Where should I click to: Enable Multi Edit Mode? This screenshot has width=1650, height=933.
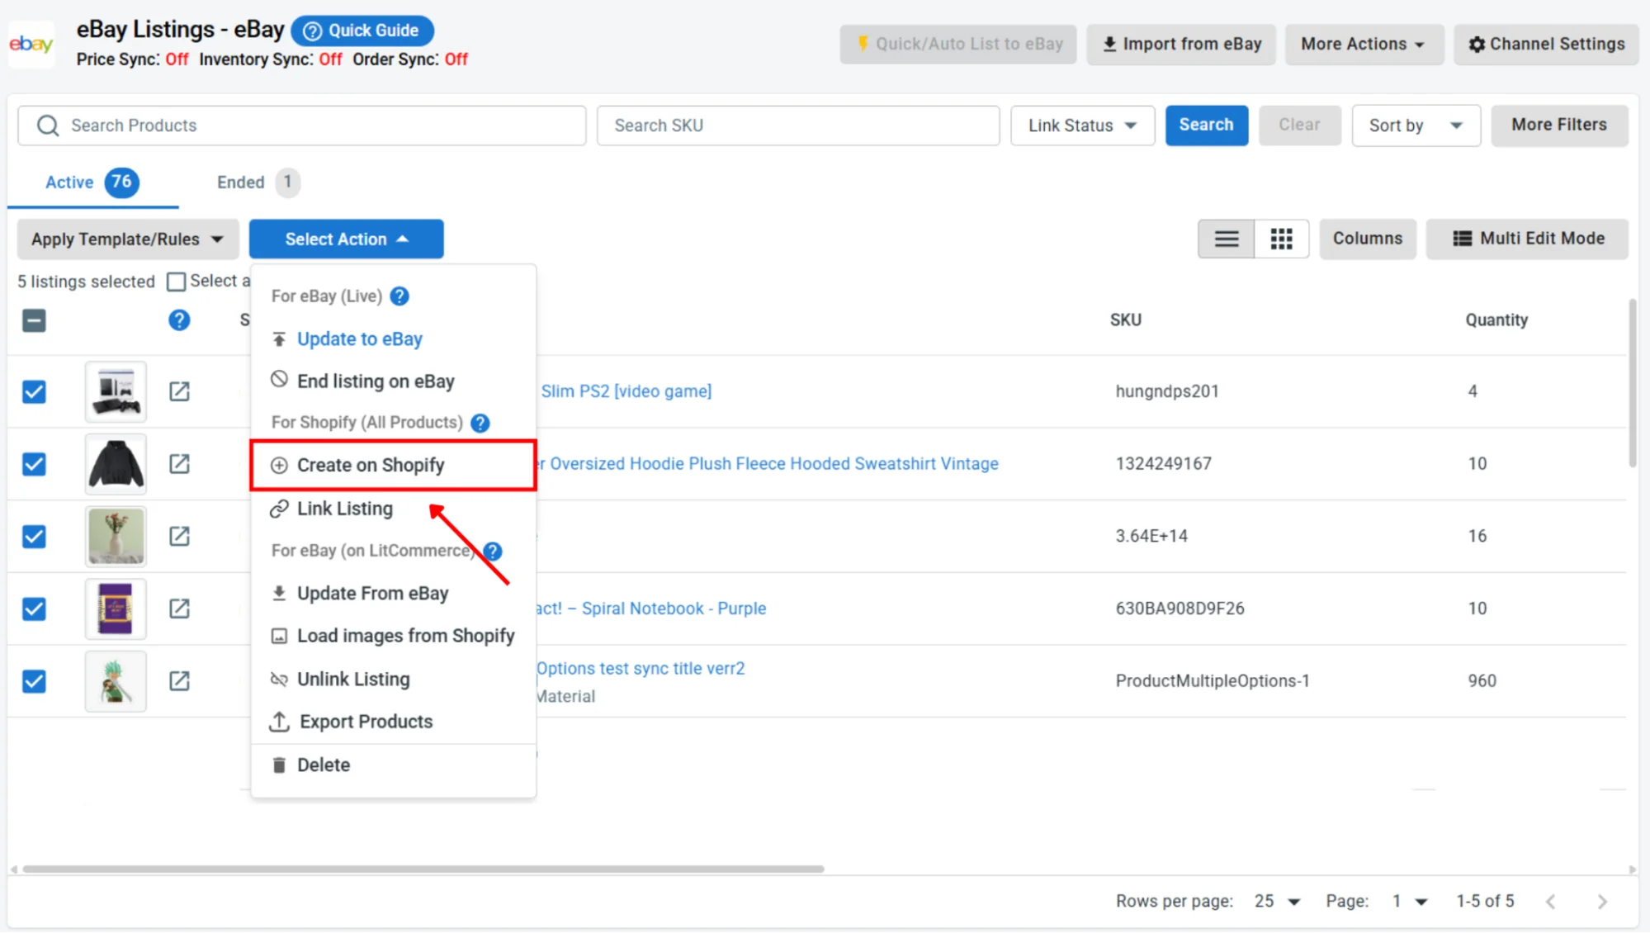[1527, 239]
